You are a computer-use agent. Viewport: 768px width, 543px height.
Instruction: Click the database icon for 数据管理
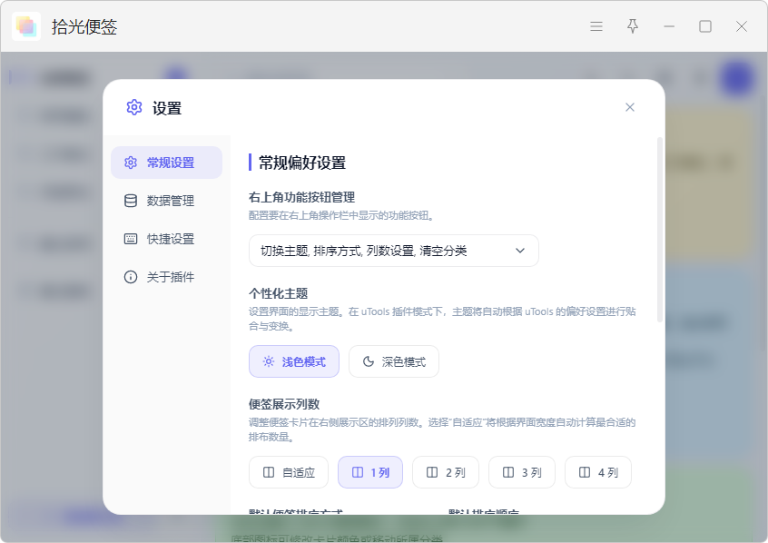coord(131,201)
